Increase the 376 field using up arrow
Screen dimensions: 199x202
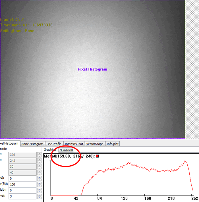[x=40, y=153]
